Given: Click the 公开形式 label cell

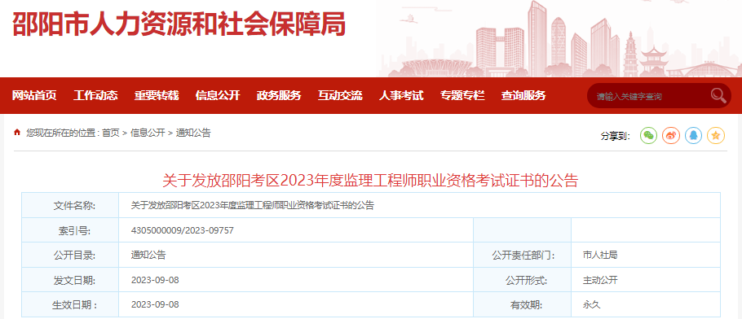Looking at the screenshot, I should [x=523, y=280].
